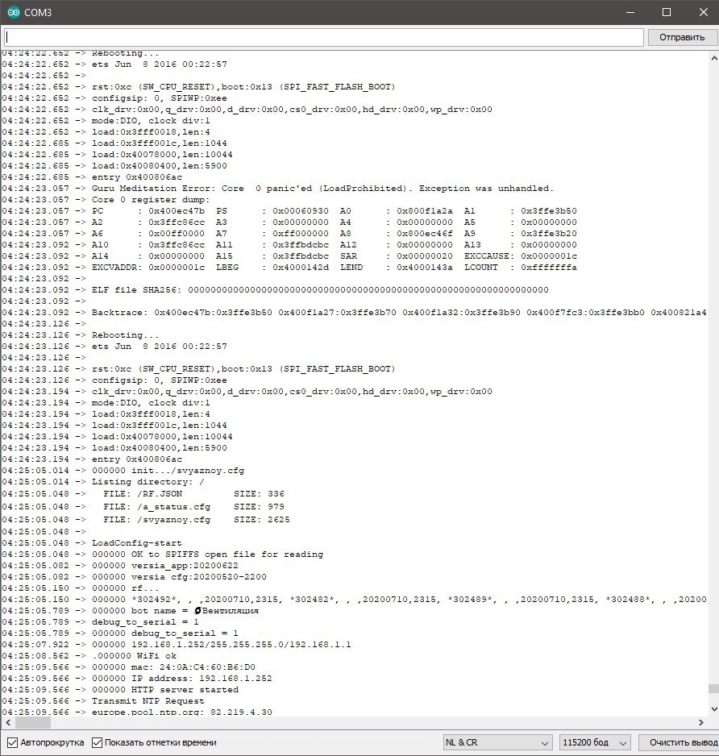Image resolution: width=719 pixels, height=756 pixels.
Task: Click the 'PC : 0x400ec47b' register line
Action: [335, 210]
